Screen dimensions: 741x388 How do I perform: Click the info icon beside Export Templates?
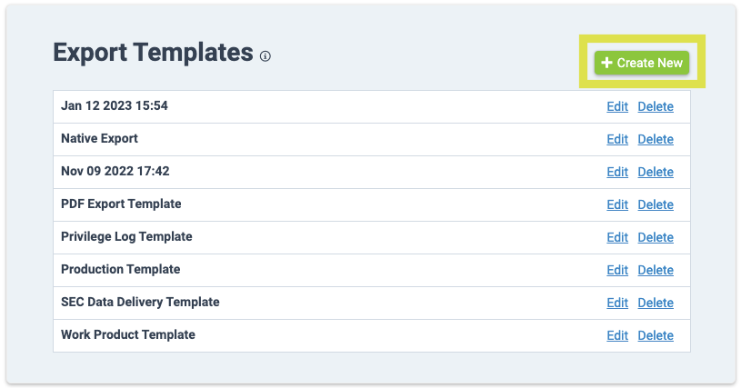click(x=265, y=56)
